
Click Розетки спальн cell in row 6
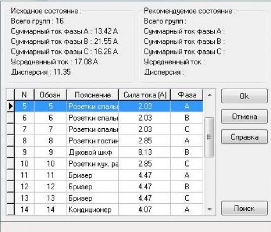point(93,118)
